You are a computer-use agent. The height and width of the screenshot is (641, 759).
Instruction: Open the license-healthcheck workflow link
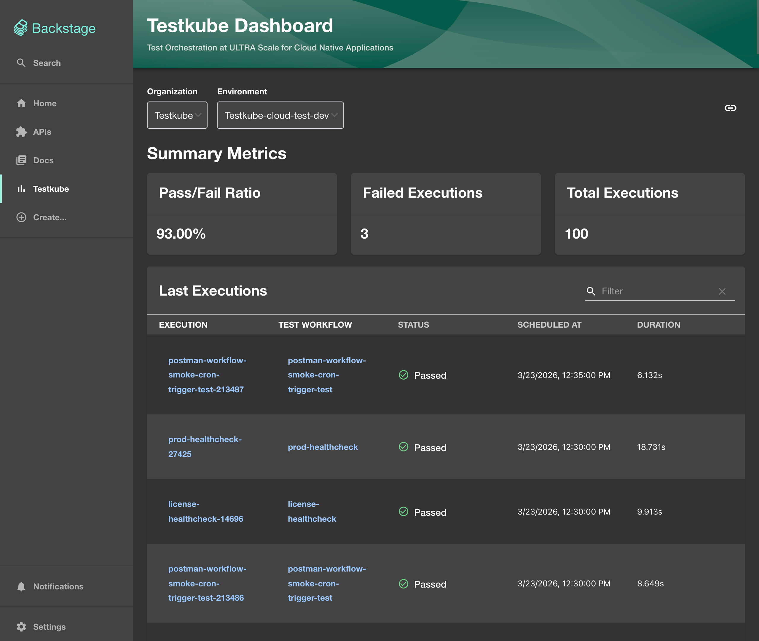[312, 511]
